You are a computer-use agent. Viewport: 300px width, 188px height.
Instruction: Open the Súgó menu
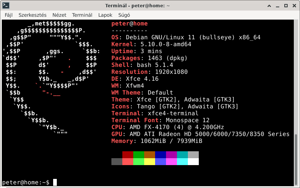[124, 15]
